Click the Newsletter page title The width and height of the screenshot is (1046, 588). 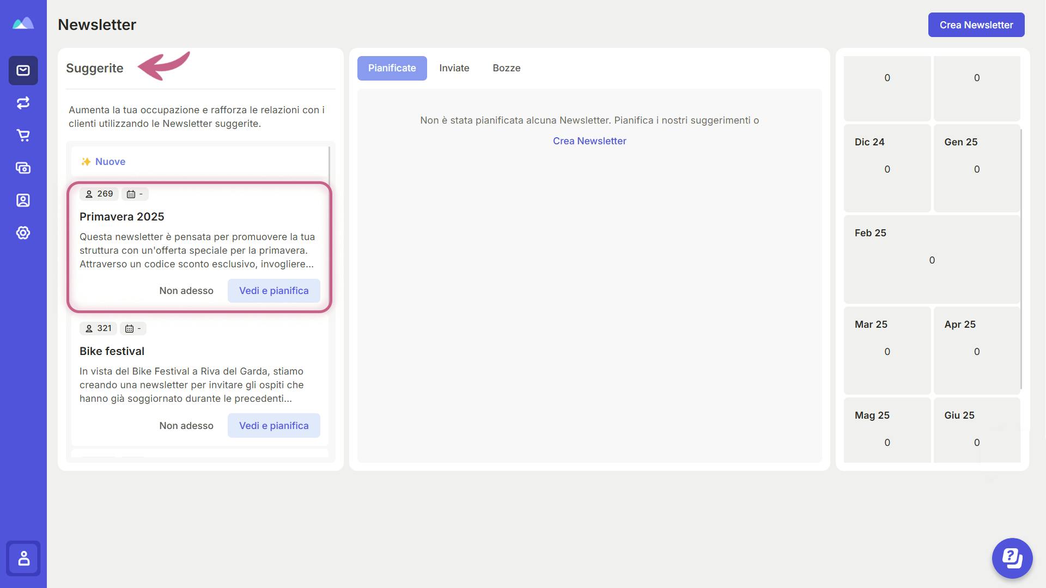(97, 25)
